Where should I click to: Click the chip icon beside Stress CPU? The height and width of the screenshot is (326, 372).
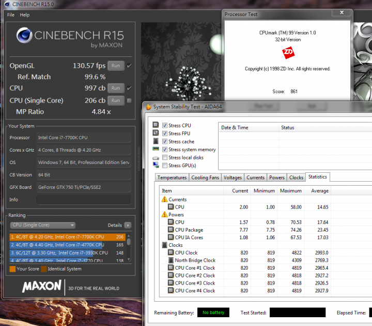tap(156, 125)
